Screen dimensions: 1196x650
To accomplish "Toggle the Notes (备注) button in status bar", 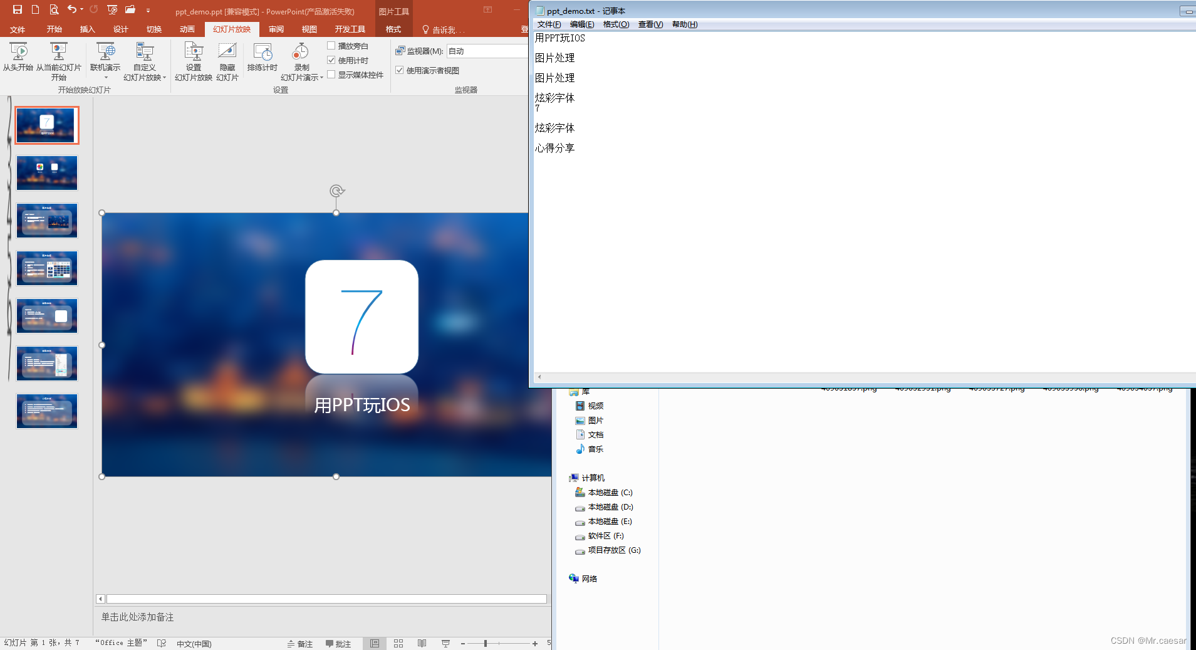I will (x=300, y=644).
